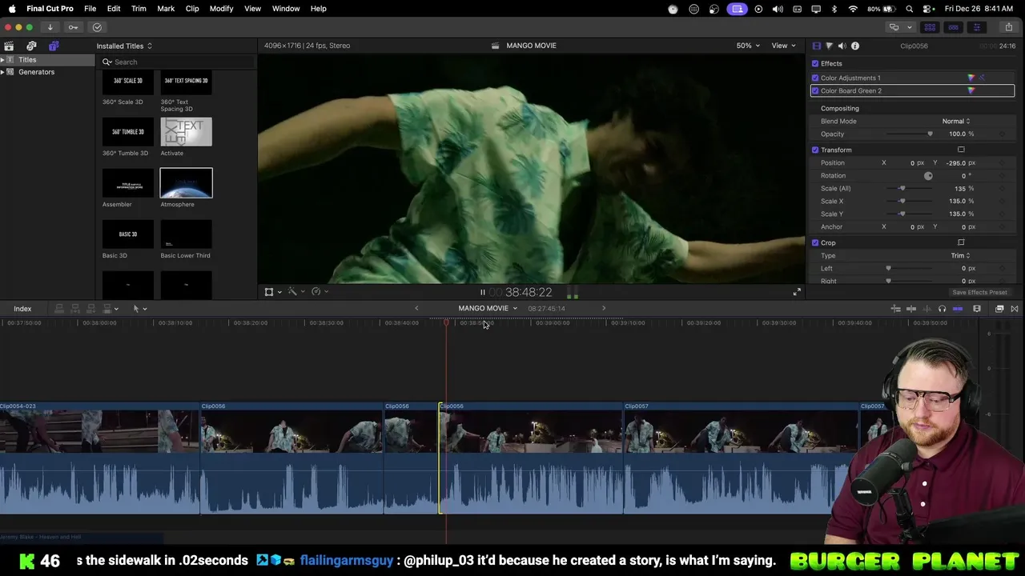Open the Color inspector triangle icon
Image resolution: width=1025 pixels, height=576 pixels.
(829, 46)
